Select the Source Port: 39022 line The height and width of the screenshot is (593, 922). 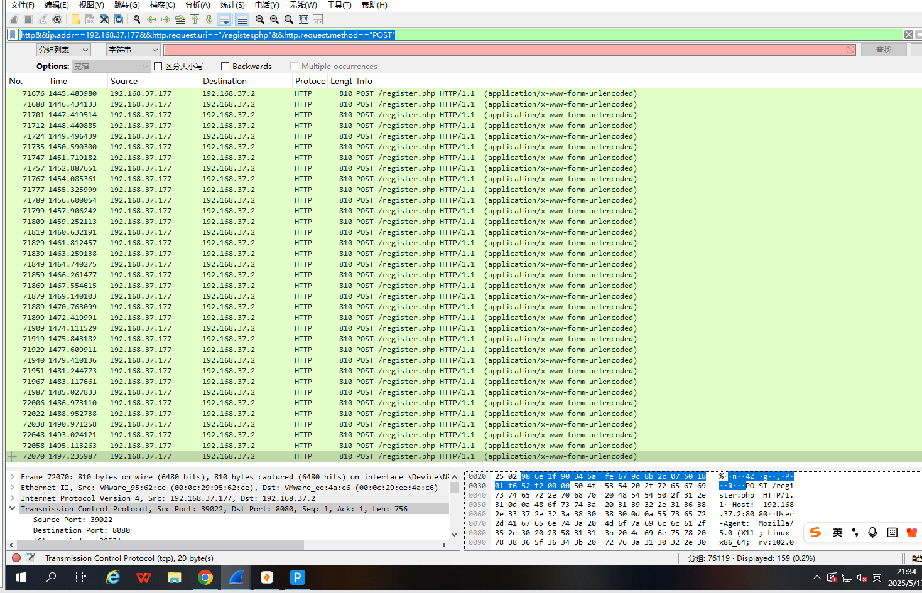pyautogui.click(x=73, y=520)
